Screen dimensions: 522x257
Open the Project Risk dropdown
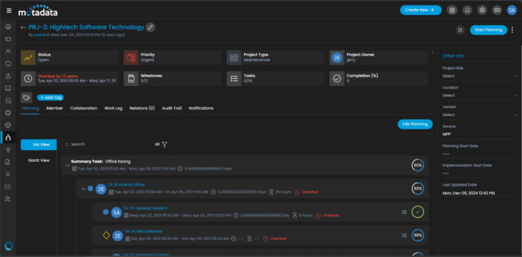(x=479, y=76)
